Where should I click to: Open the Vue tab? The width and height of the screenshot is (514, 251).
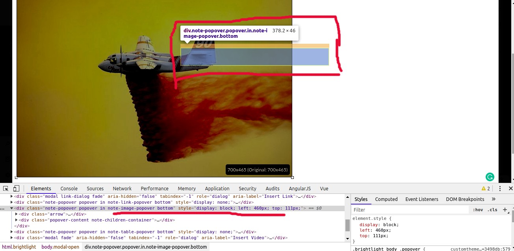click(x=324, y=189)
